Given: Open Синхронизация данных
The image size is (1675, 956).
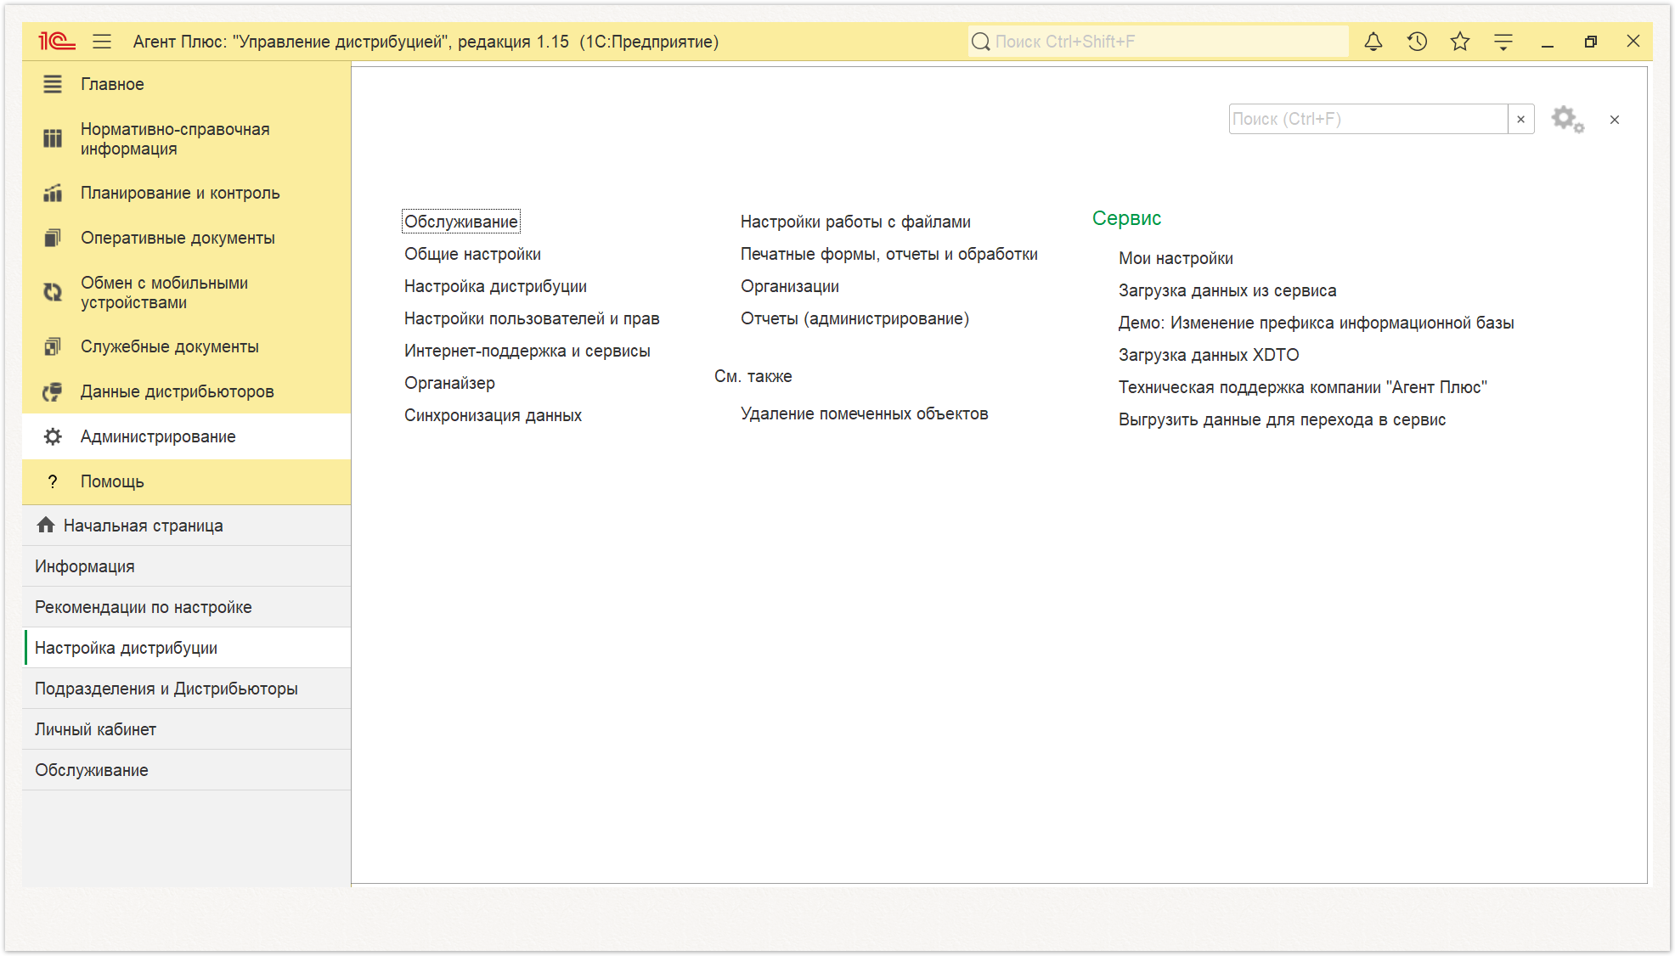Looking at the screenshot, I should (493, 415).
